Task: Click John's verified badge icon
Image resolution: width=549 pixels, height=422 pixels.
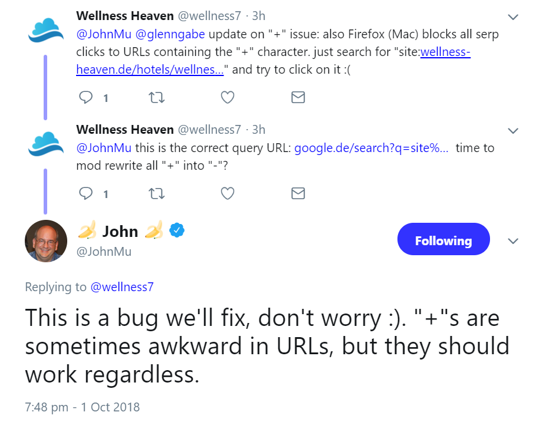Action: pyautogui.click(x=177, y=231)
